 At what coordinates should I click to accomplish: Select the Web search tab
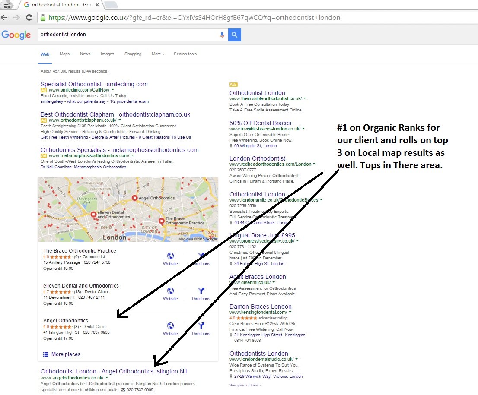click(x=45, y=54)
